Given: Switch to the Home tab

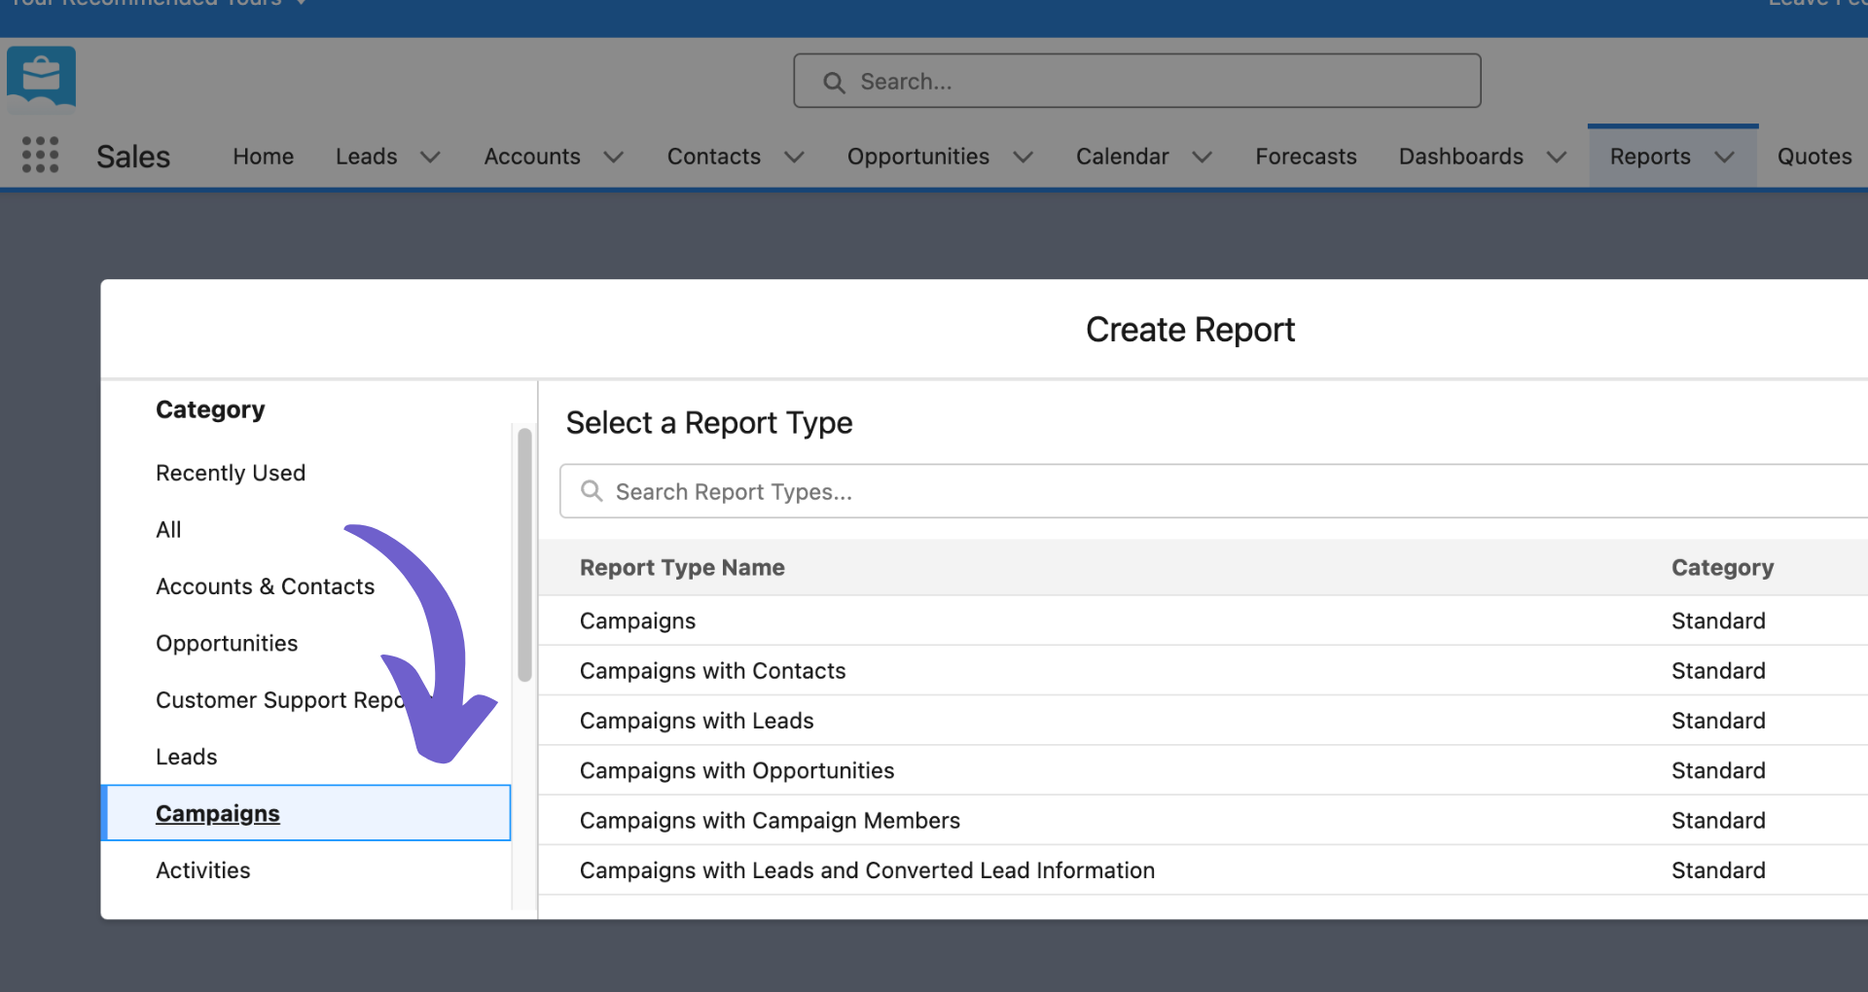Looking at the screenshot, I should point(263,157).
